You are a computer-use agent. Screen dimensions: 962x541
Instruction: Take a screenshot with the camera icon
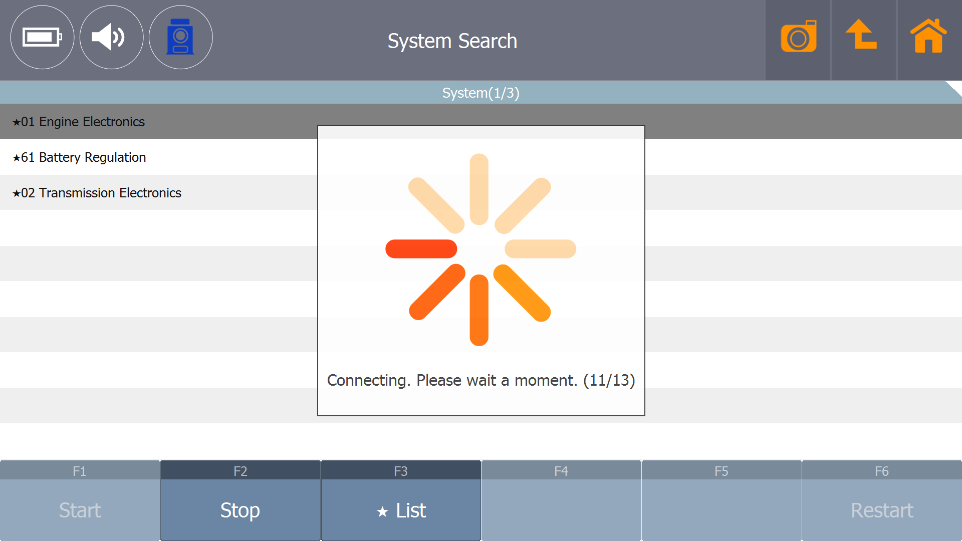click(798, 37)
